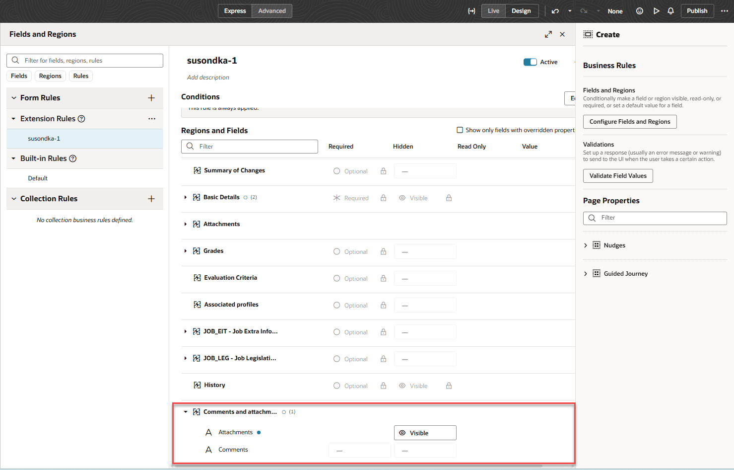The height and width of the screenshot is (470, 734).
Task: Select the susondka-1 extension rule
Action: click(85, 139)
